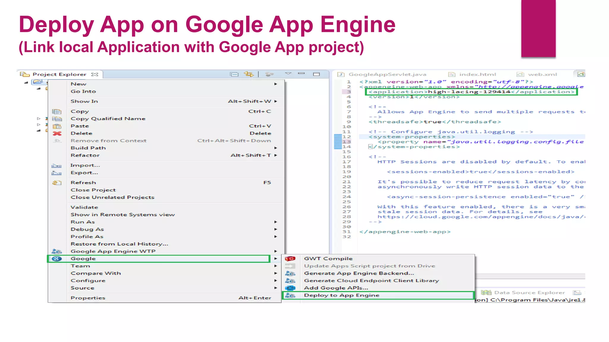Expand Team submenu arrow
The image size is (609, 342).
(x=276, y=266)
